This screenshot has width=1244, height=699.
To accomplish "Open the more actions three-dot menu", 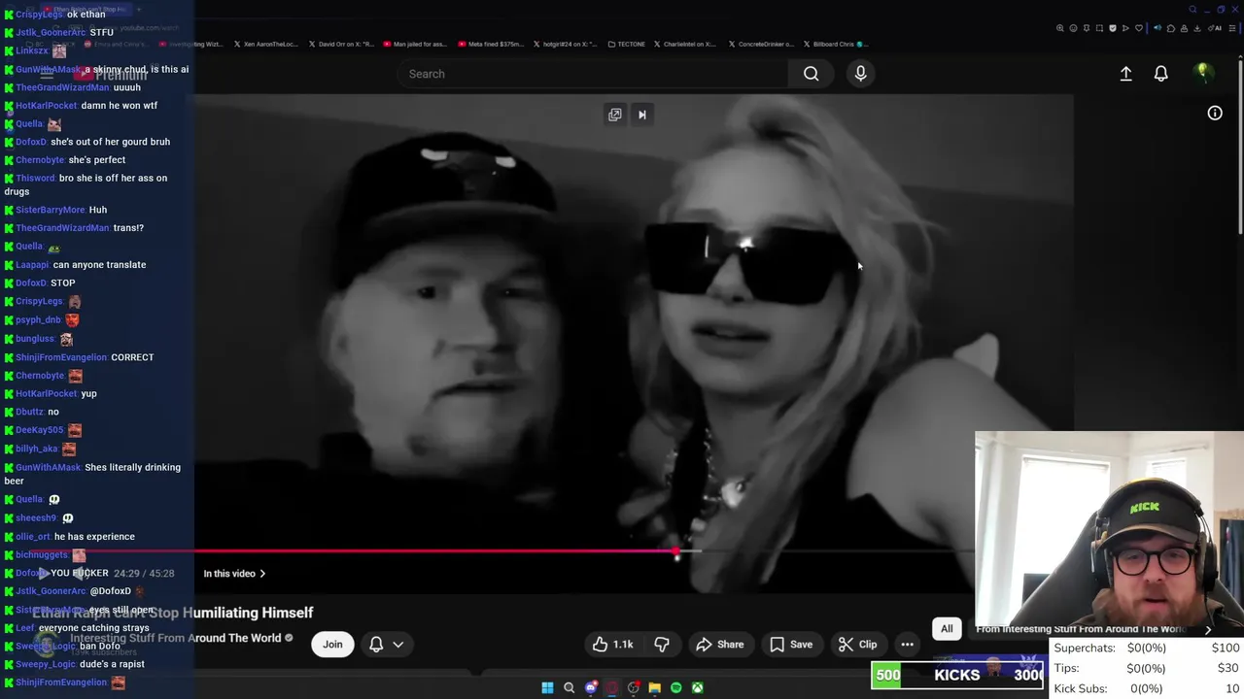I will pyautogui.click(x=907, y=645).
